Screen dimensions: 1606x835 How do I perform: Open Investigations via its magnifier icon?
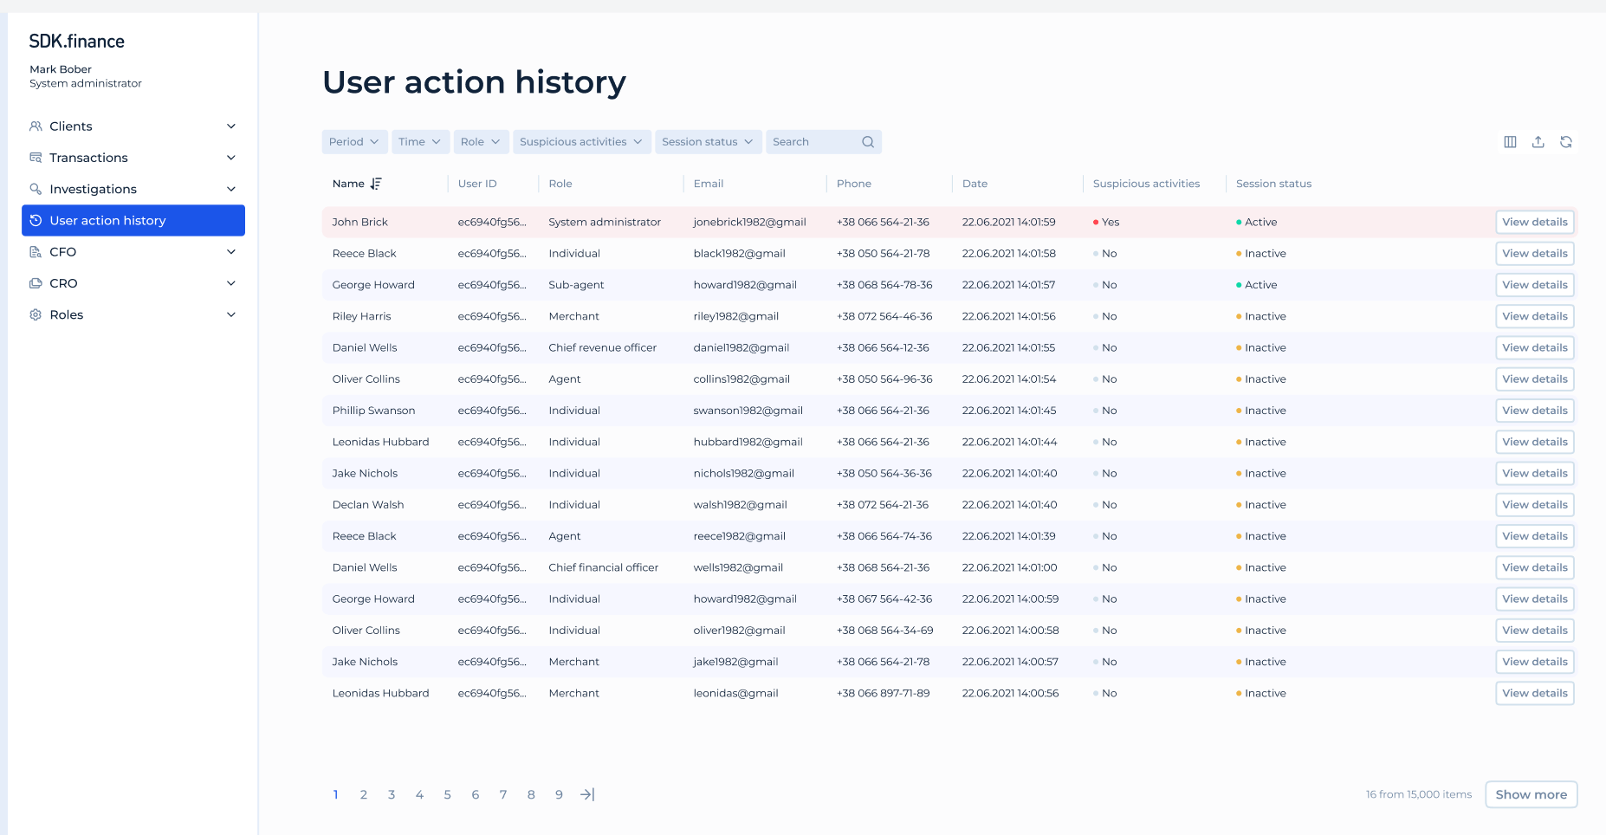point(35,189)
